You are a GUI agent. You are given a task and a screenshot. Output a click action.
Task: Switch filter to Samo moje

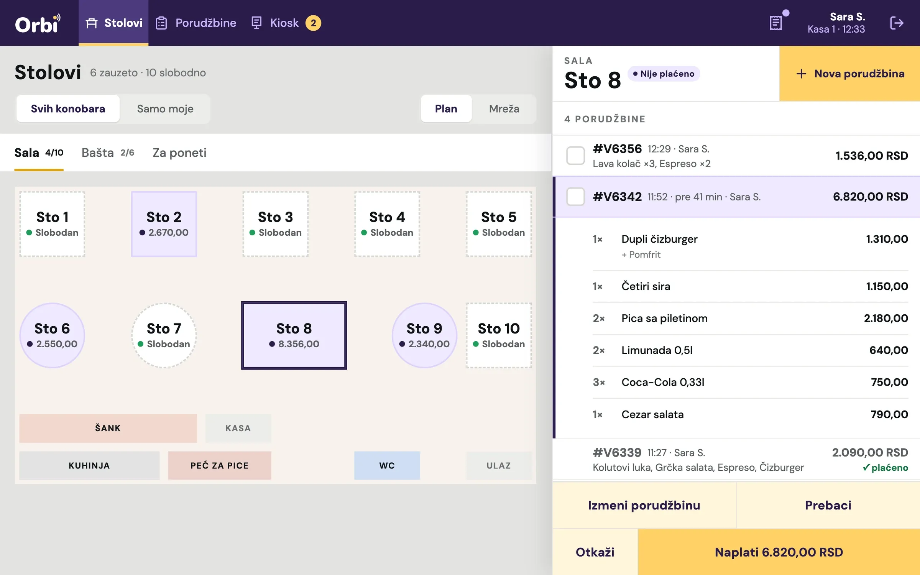click(165, 109)
